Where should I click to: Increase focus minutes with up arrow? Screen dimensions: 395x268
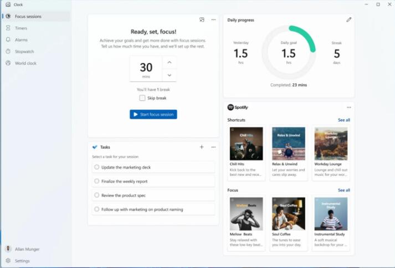pos(169,61)
